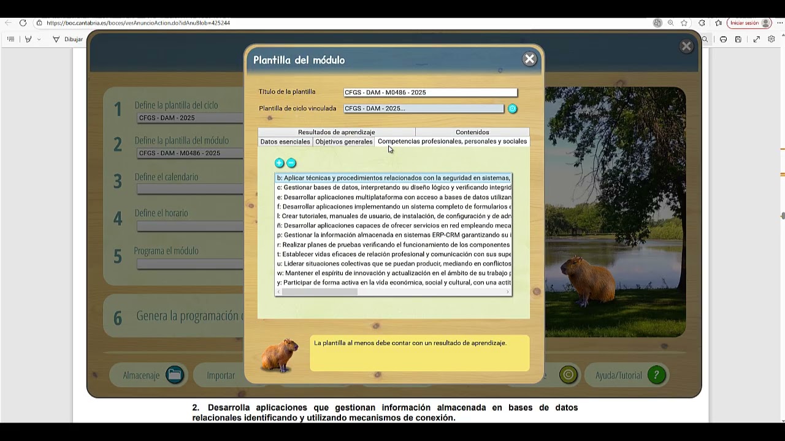The image size is (785, 441).
Task: Select row 'y: Participar de forma activa'
Action: (x=393, y=282)
